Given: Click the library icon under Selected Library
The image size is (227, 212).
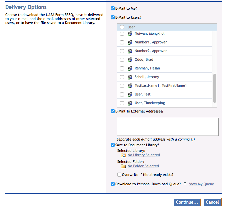Looking at the screenshot, I should pyautogui.click(x=123, y=155).
